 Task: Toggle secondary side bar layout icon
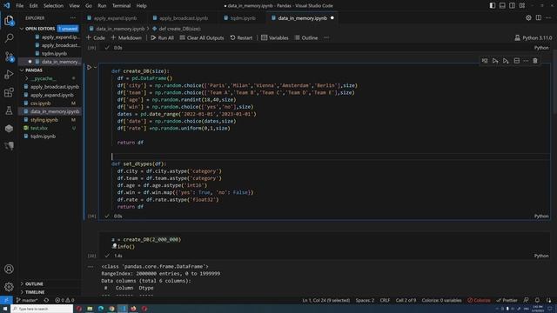click(513, 6)
